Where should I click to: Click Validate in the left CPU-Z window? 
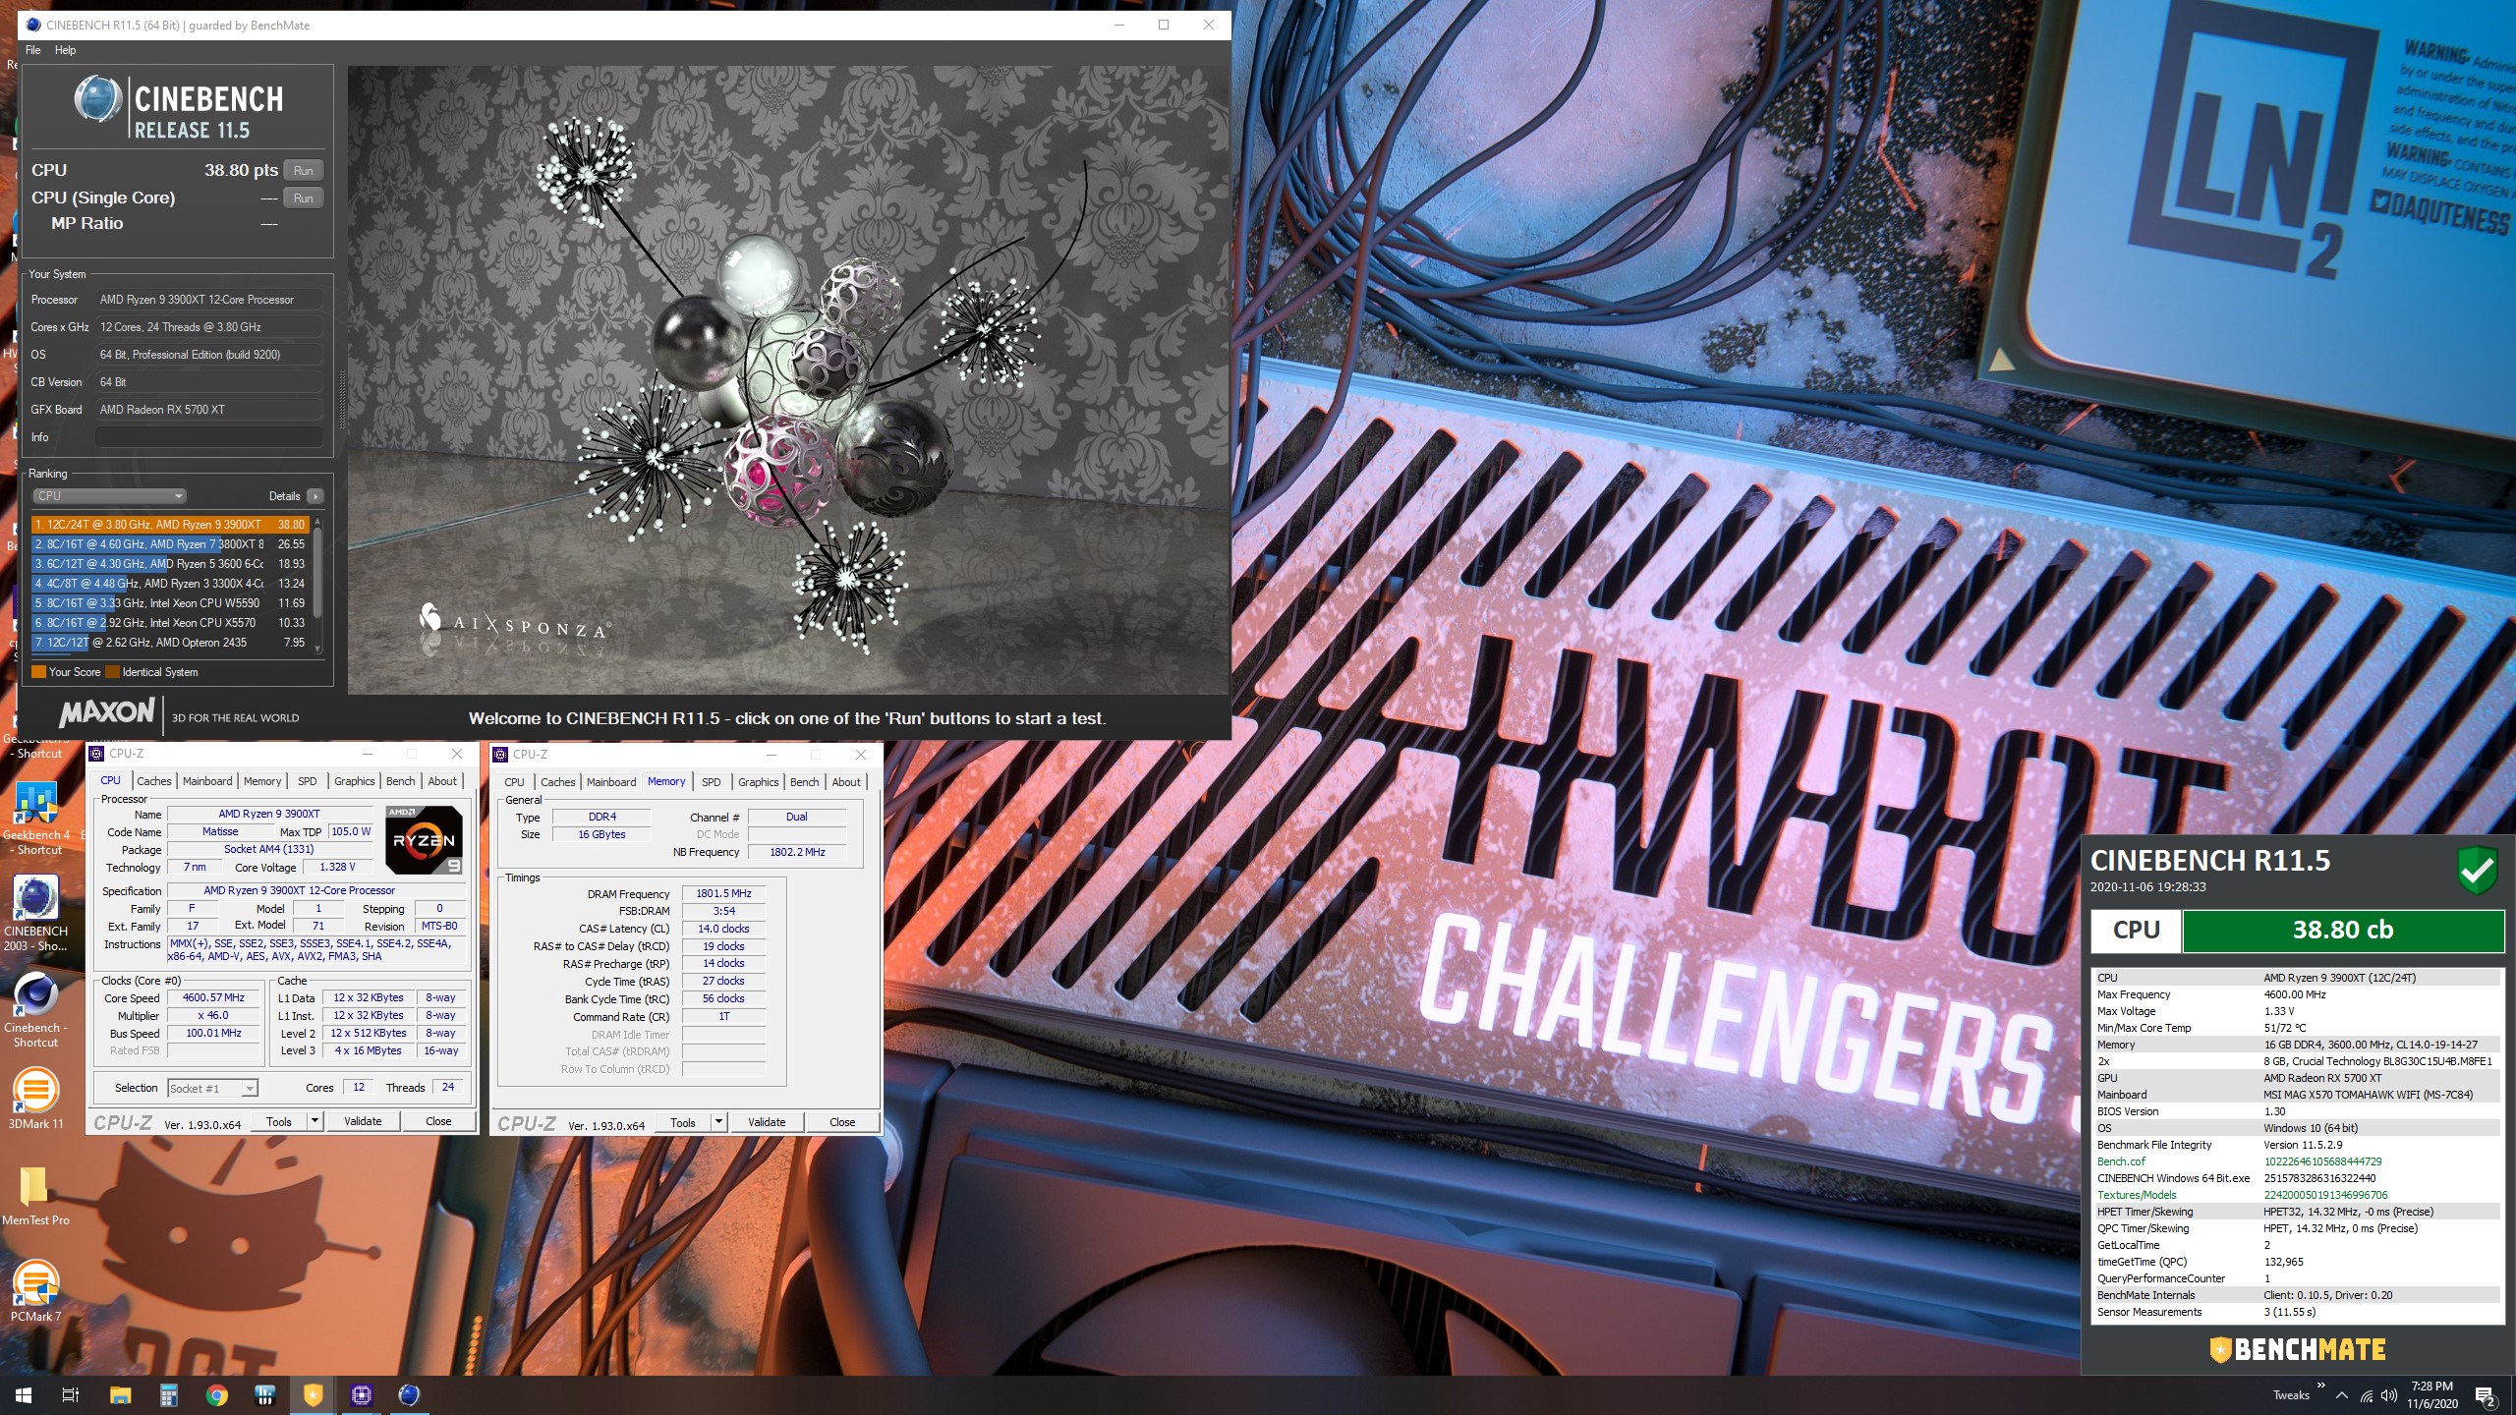363,1121
